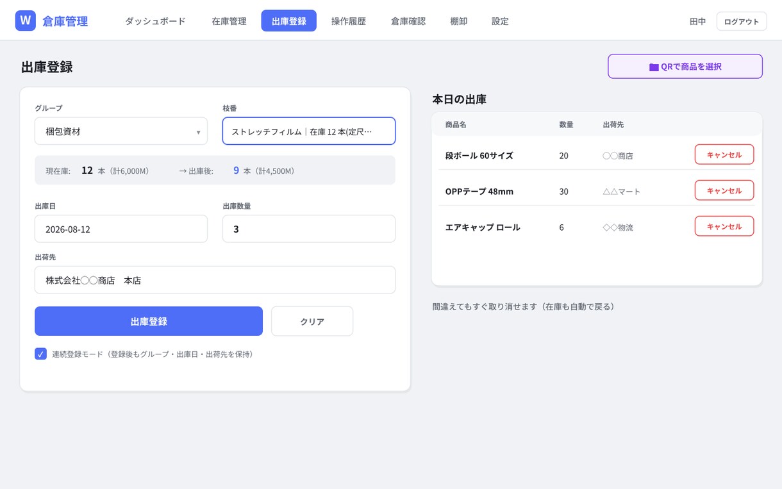782x489 pixels.
Task: Click ○○商店 destination cell
Action: (618, 156)
